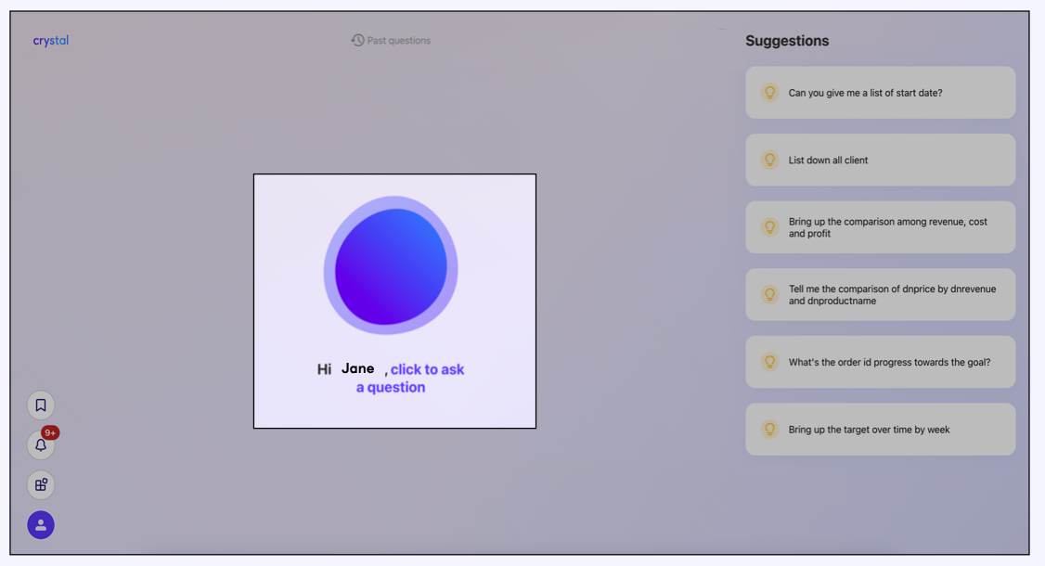Open the notifications bell icon
The width and height of the screenshot is (1045, 566).
pyautogui.click(x=41, y=445)
